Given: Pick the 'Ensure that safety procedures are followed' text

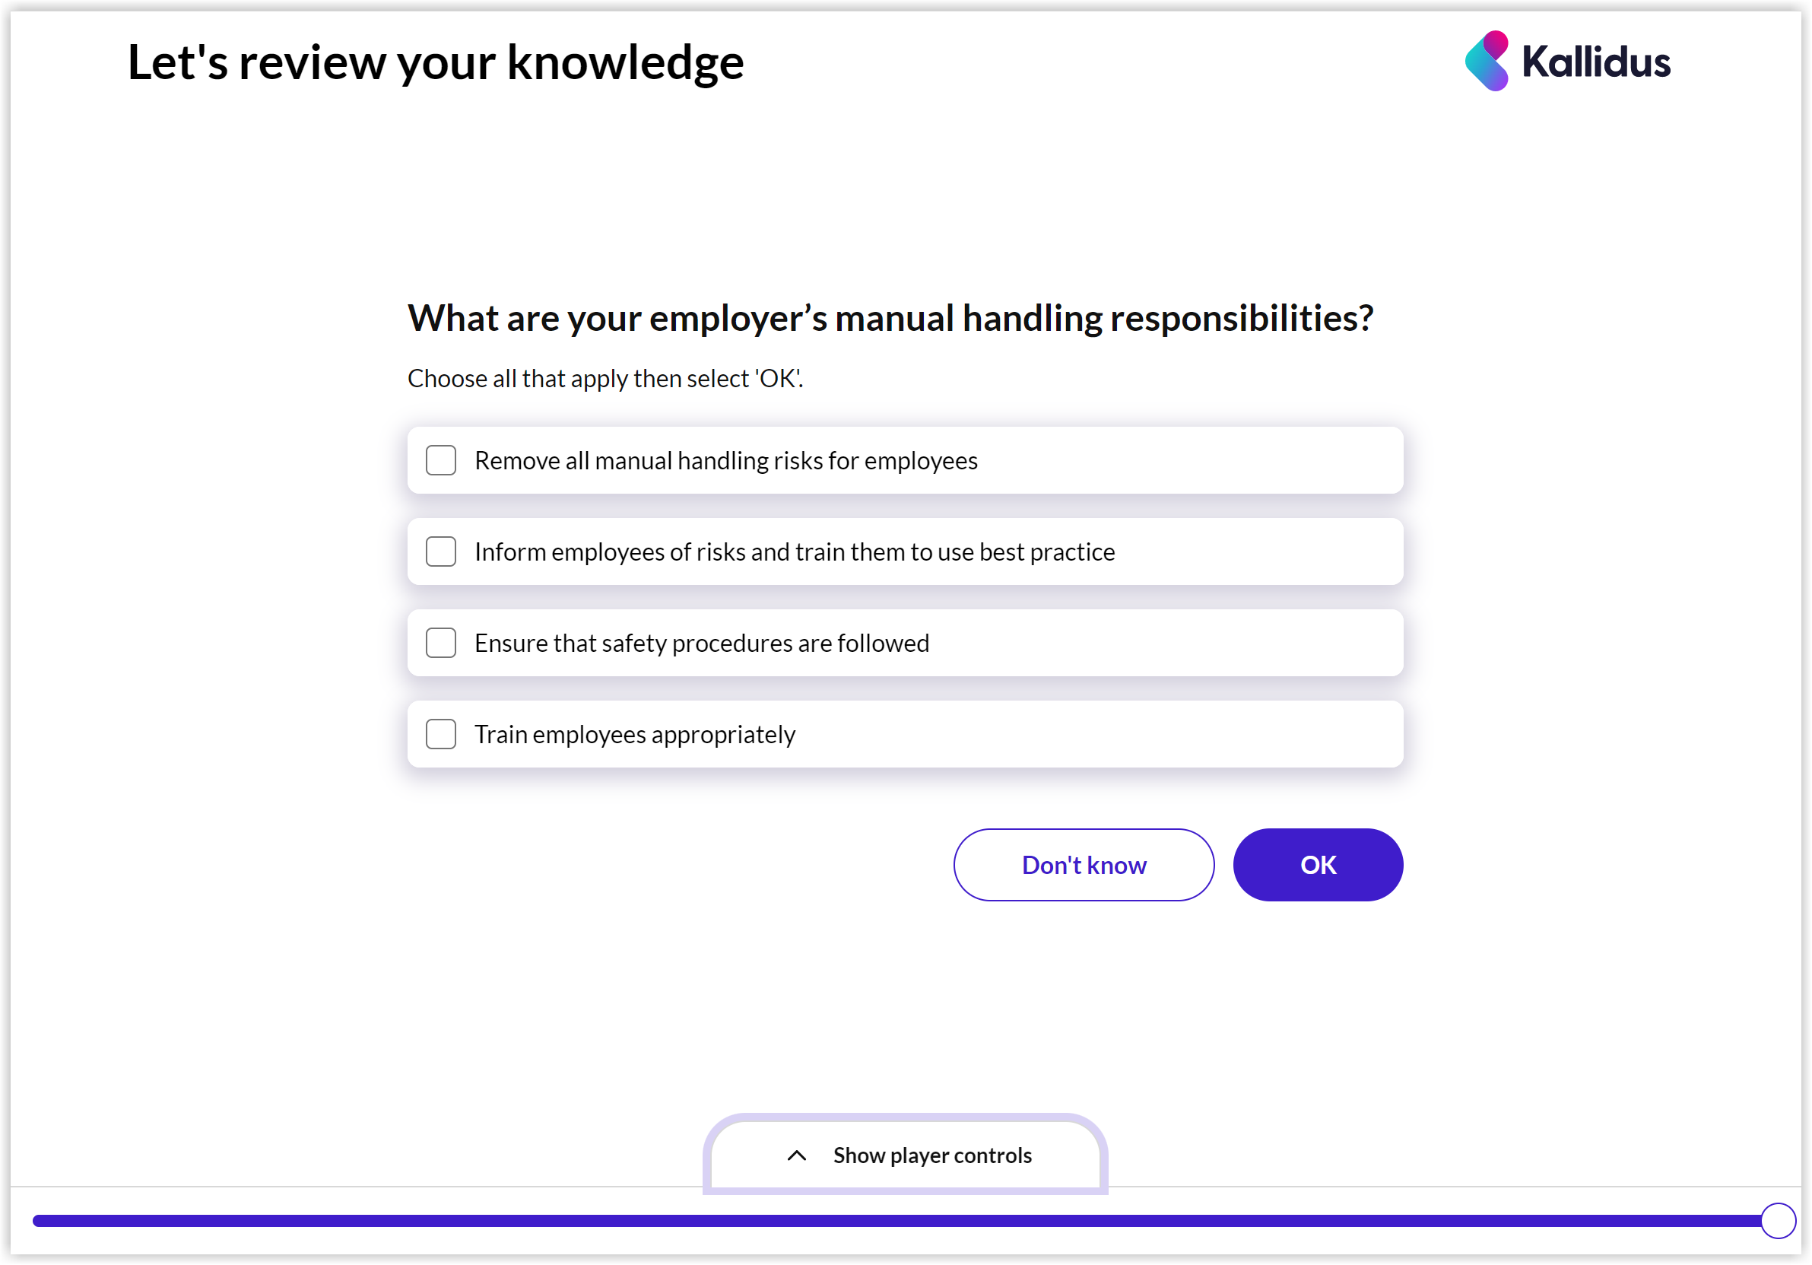Looking at the screenshot, I should pos(702,643).
